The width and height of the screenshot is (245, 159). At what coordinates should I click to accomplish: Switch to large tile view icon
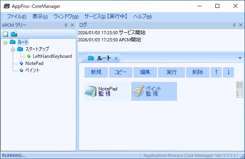pos(239,85)
